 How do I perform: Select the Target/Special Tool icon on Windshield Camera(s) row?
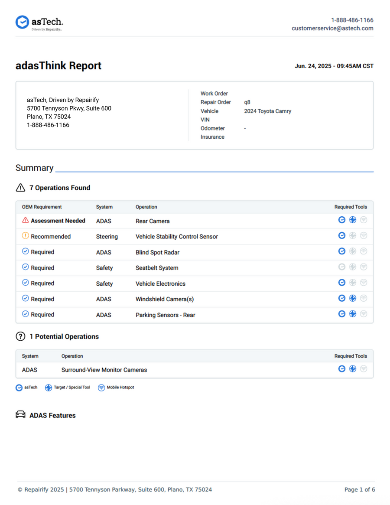[352, 298]
